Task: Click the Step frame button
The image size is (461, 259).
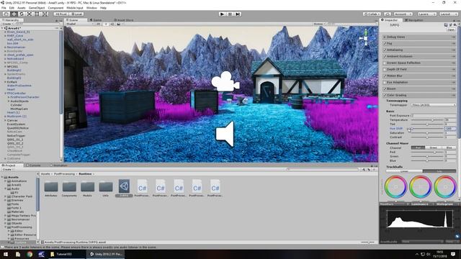Action: pyautogui.click(x=238, y=14)
